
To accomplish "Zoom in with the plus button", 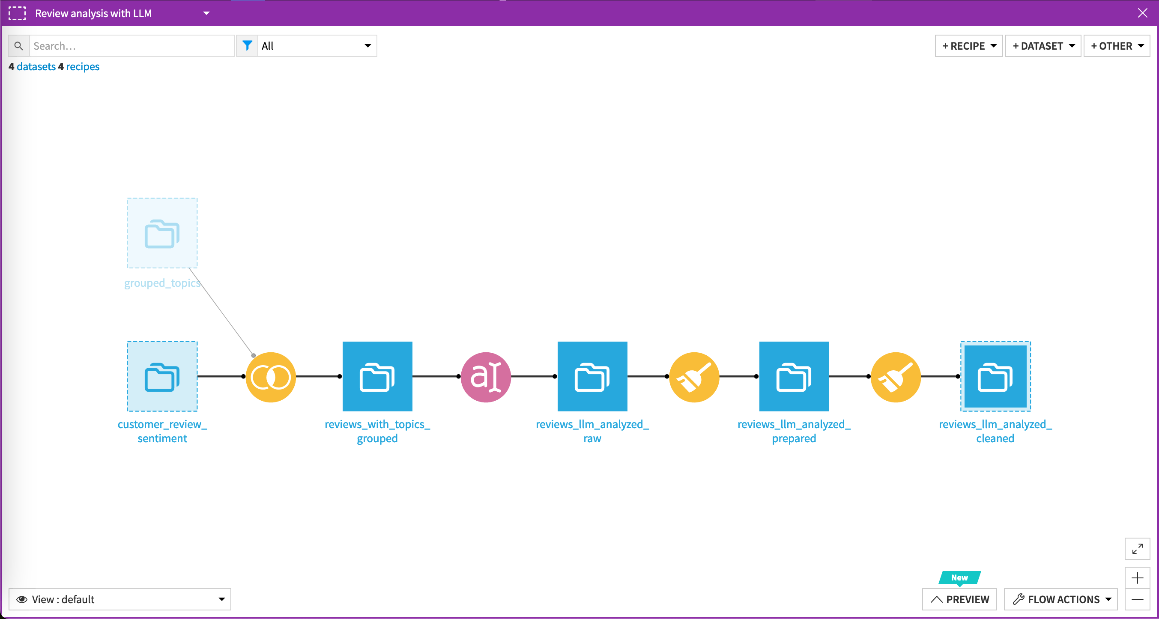I will pyautogui.click(x=1137, y=577).
